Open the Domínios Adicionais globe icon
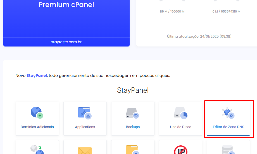This screenshot has width=257, height=154. tap(37, 113)
